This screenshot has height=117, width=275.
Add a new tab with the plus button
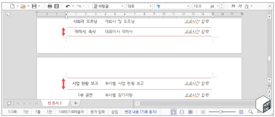click(75, 103)
